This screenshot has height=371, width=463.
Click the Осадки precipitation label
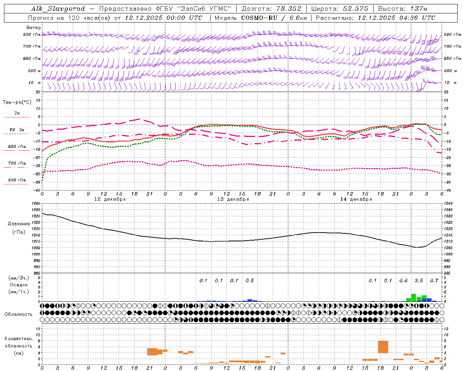(19, 285)
